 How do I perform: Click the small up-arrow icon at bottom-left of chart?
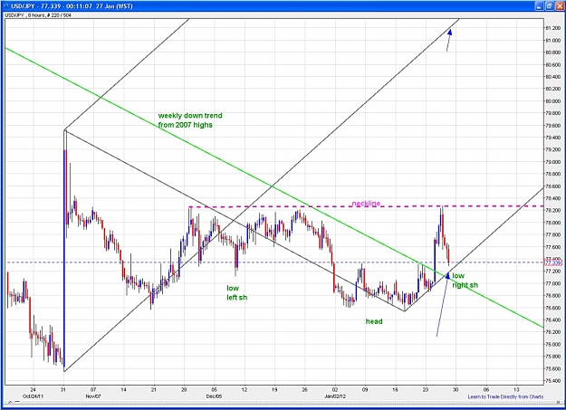point(10,402)
